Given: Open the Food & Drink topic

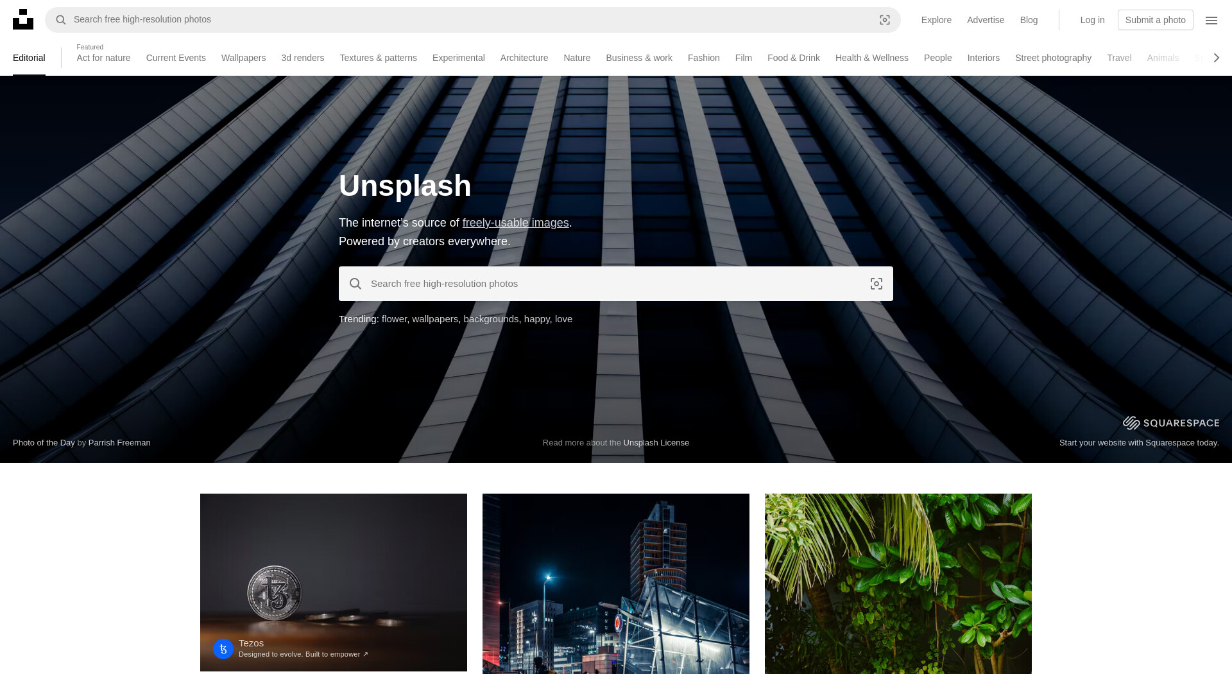Looking at the screenshot, I should coord(793,58).
